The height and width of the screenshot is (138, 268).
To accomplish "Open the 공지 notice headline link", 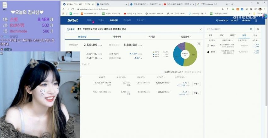I will 101,29.
